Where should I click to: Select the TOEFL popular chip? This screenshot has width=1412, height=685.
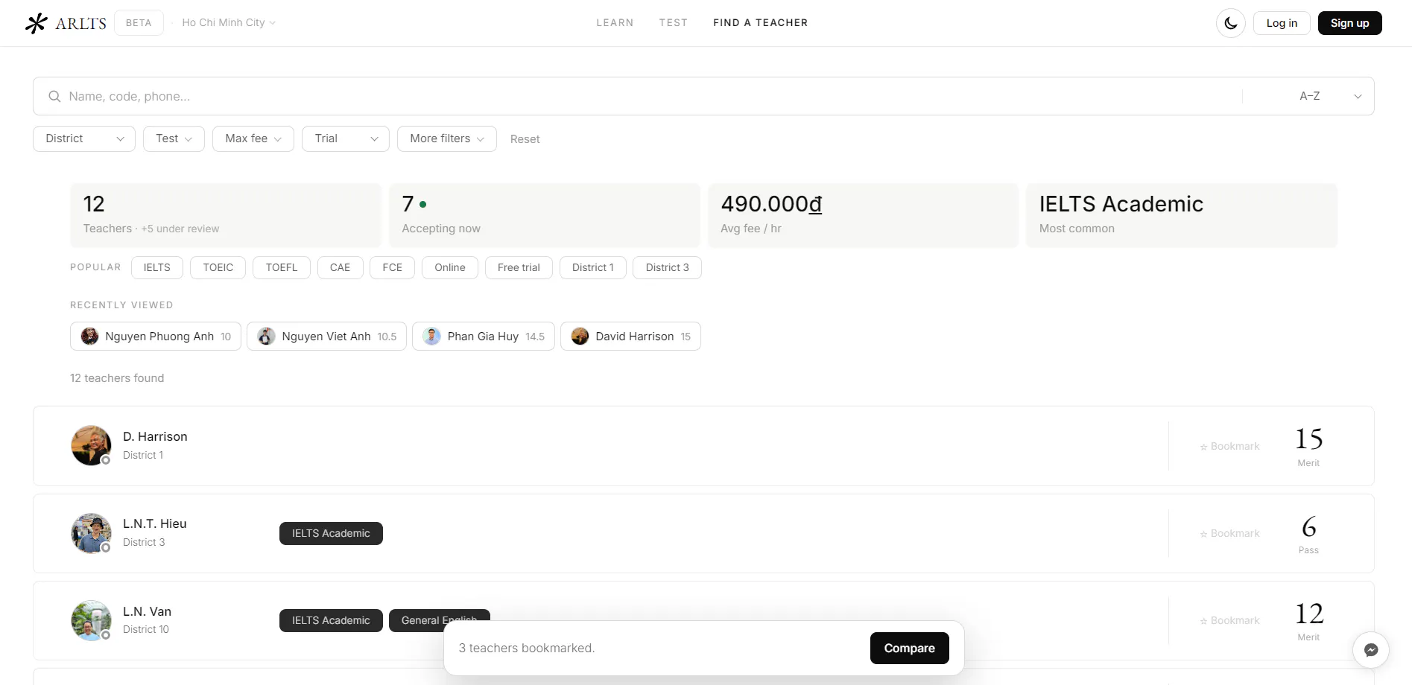282,267
